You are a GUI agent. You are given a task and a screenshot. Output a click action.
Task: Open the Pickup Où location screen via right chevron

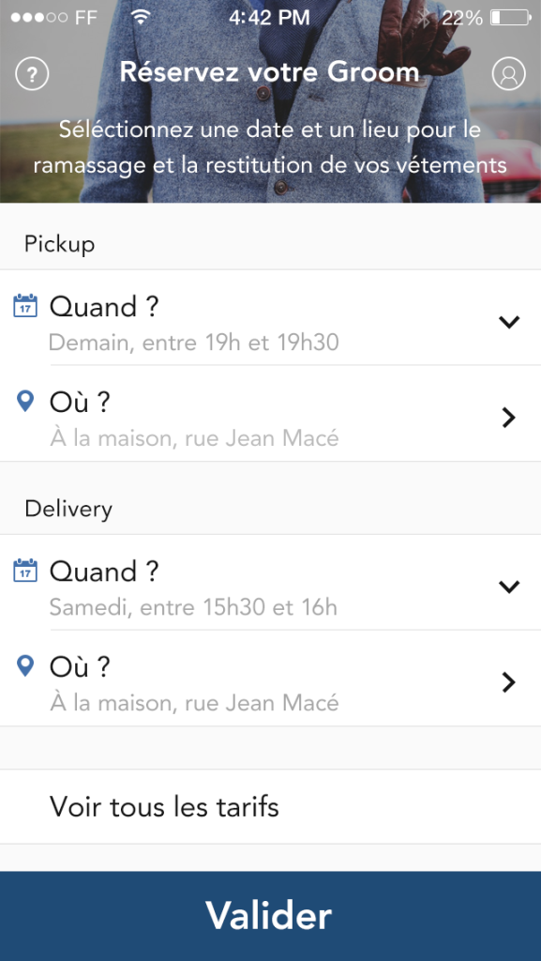coord(509,415)
